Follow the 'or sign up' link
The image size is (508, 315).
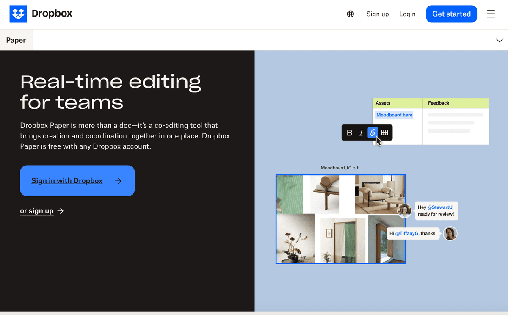pos(37,210)
